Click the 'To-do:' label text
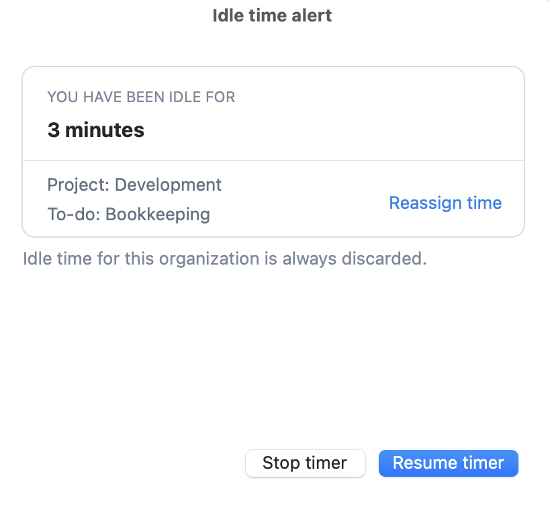This screenshot has width=548, height=505. 74,214
